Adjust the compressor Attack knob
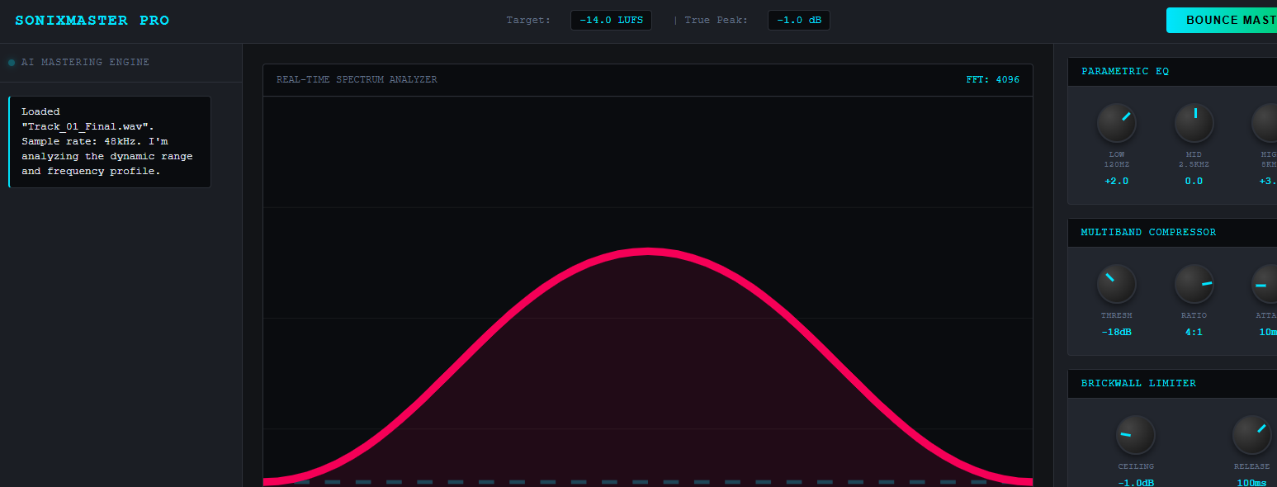Image resolution: width=1277 pixels, height=487 pixels. 1266,285
